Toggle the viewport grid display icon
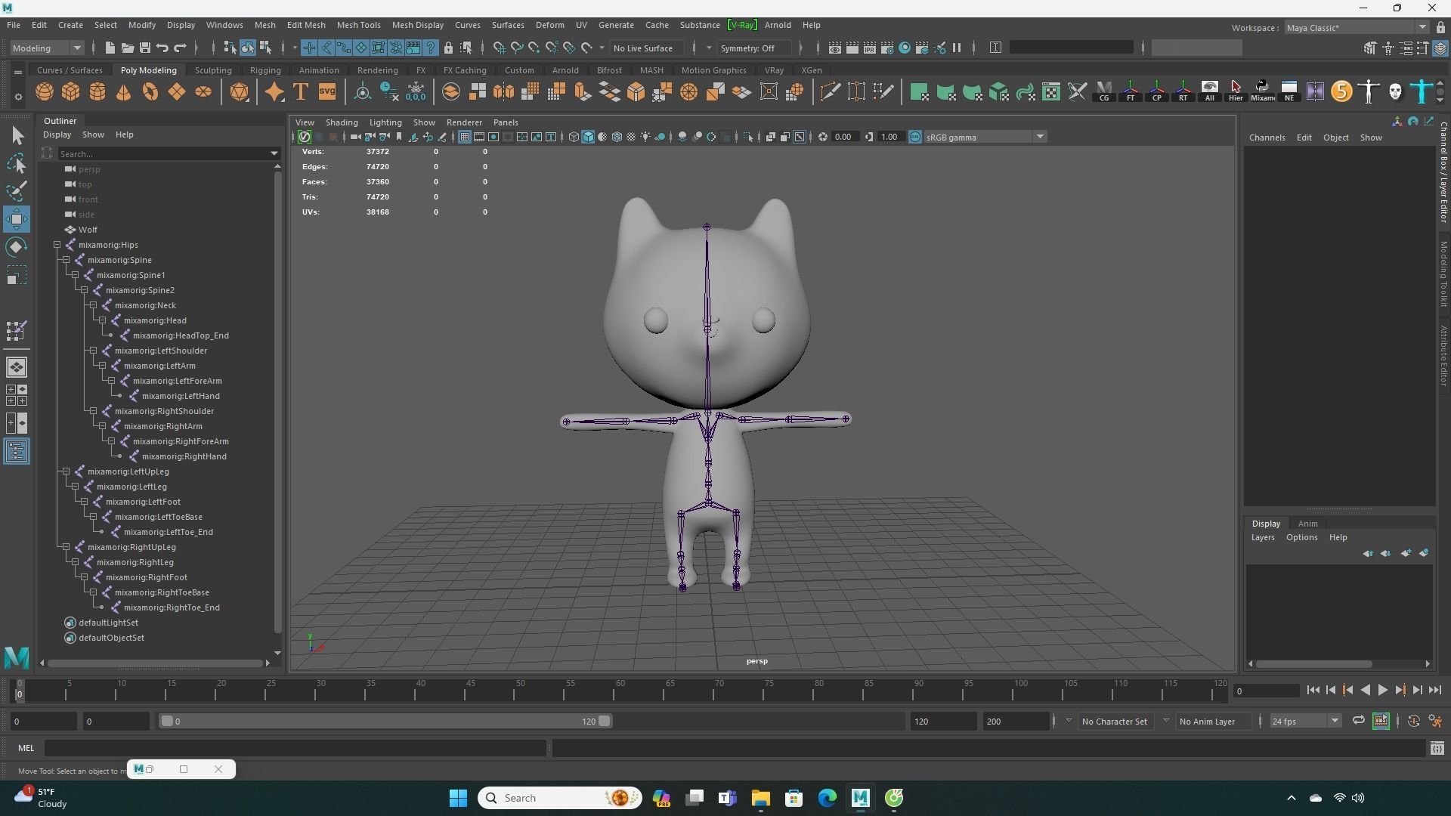The image size is (1451, 816). click(x=464, y=137)
